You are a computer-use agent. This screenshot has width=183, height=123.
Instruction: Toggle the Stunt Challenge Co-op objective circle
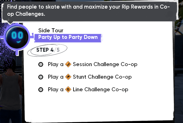[x=41, y=77]
